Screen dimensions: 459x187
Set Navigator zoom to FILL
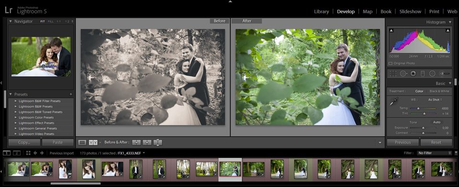click(51, 22)
